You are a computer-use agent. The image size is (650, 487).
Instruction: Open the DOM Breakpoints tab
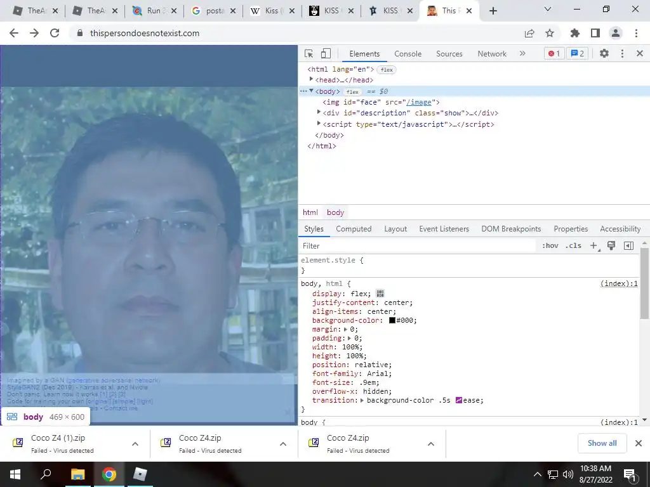[511, 228]
